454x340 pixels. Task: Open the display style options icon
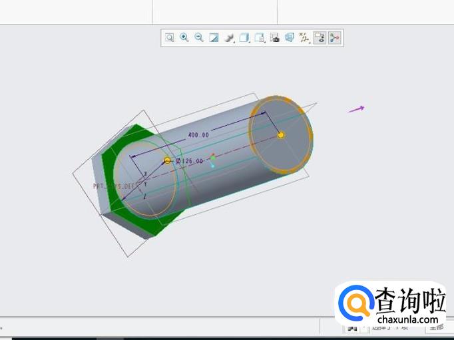(x=230, y=38)
